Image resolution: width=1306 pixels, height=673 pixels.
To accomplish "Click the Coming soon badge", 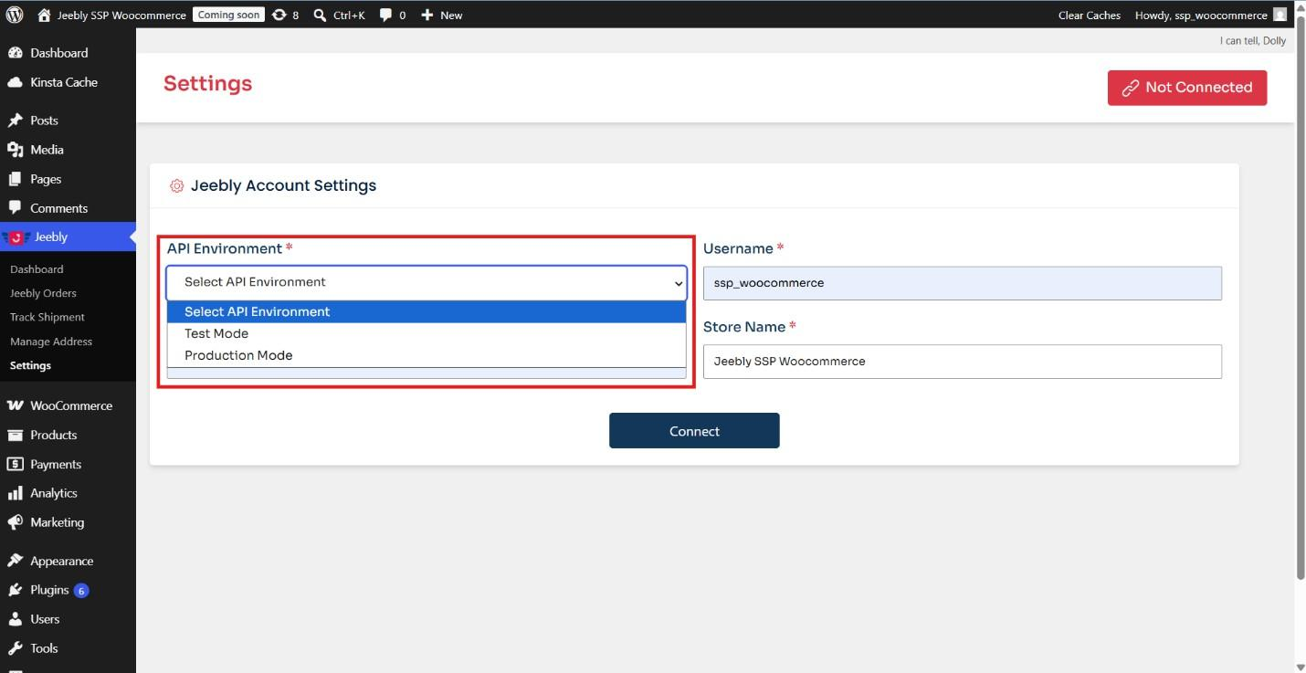I will (x=229, y=15).
